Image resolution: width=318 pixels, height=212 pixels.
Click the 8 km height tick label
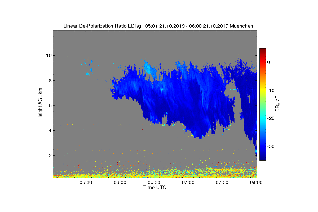point(50,81)
